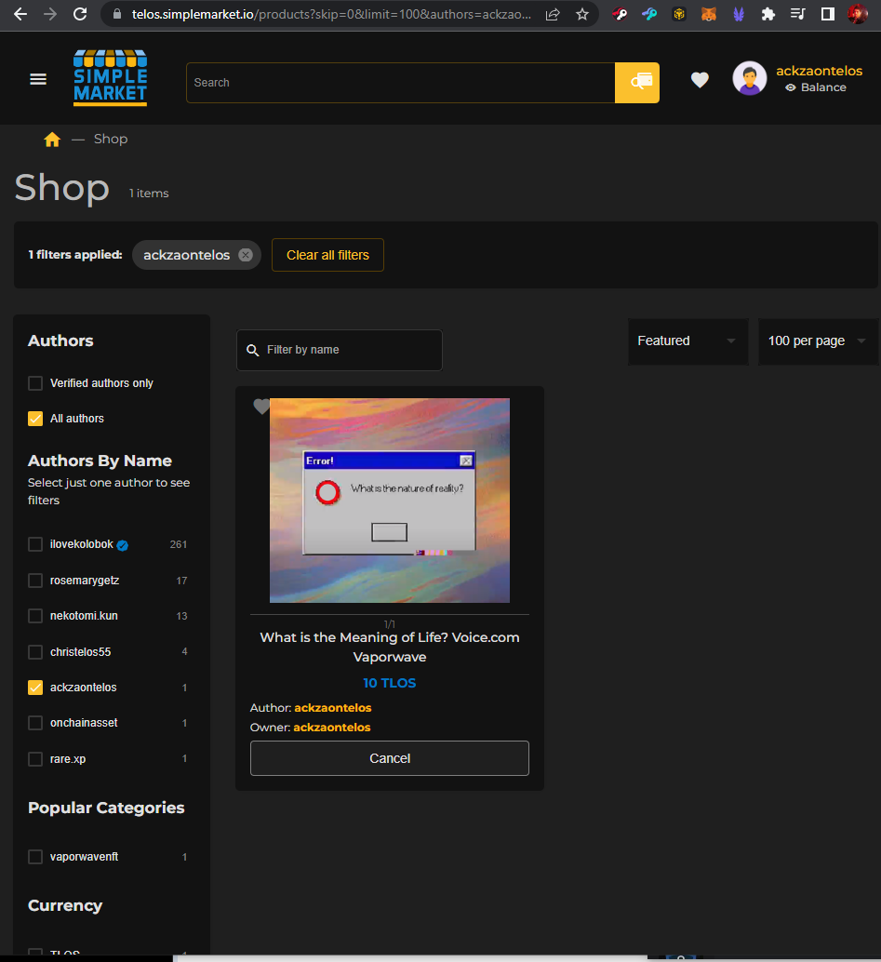881x962 pixels.
Task: Open the Author ackzaontelos link
Action: pos(332,708)
